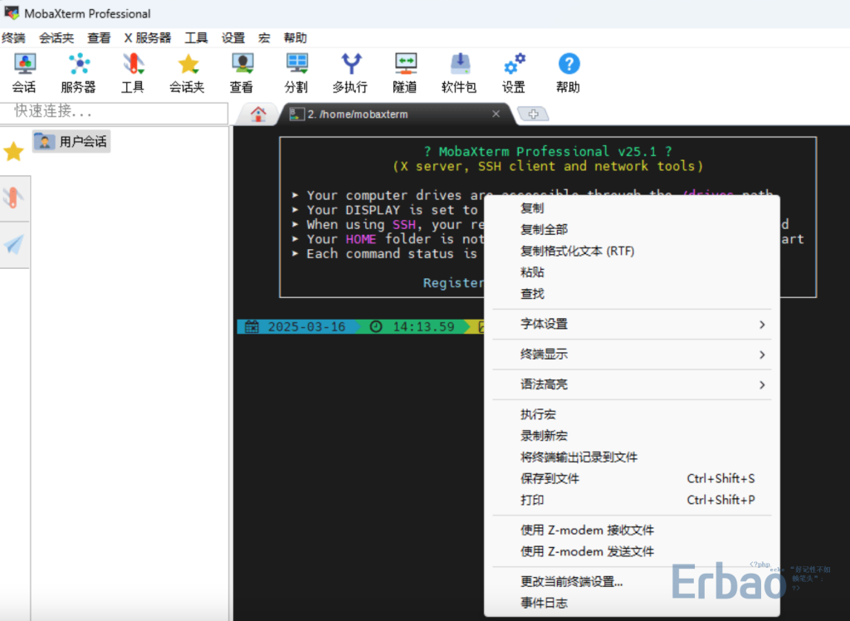This screenshot has width=850, height=621.
Task: Open the 会话 (Session) toolbar icon
Action: [24, 73]
